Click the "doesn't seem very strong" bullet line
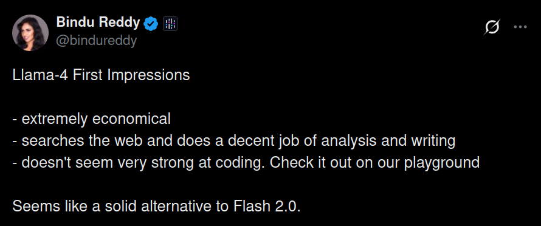541x226 pixels. pos(246,162)
